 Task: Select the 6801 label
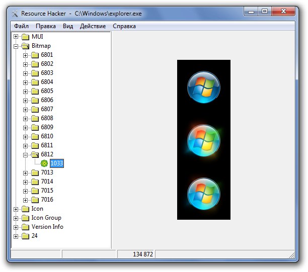coord(47,55)
